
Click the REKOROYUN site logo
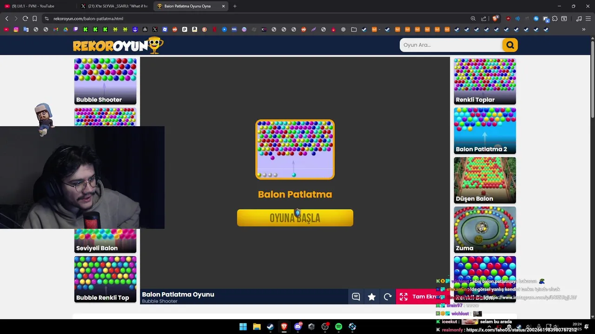click(118, 45)
